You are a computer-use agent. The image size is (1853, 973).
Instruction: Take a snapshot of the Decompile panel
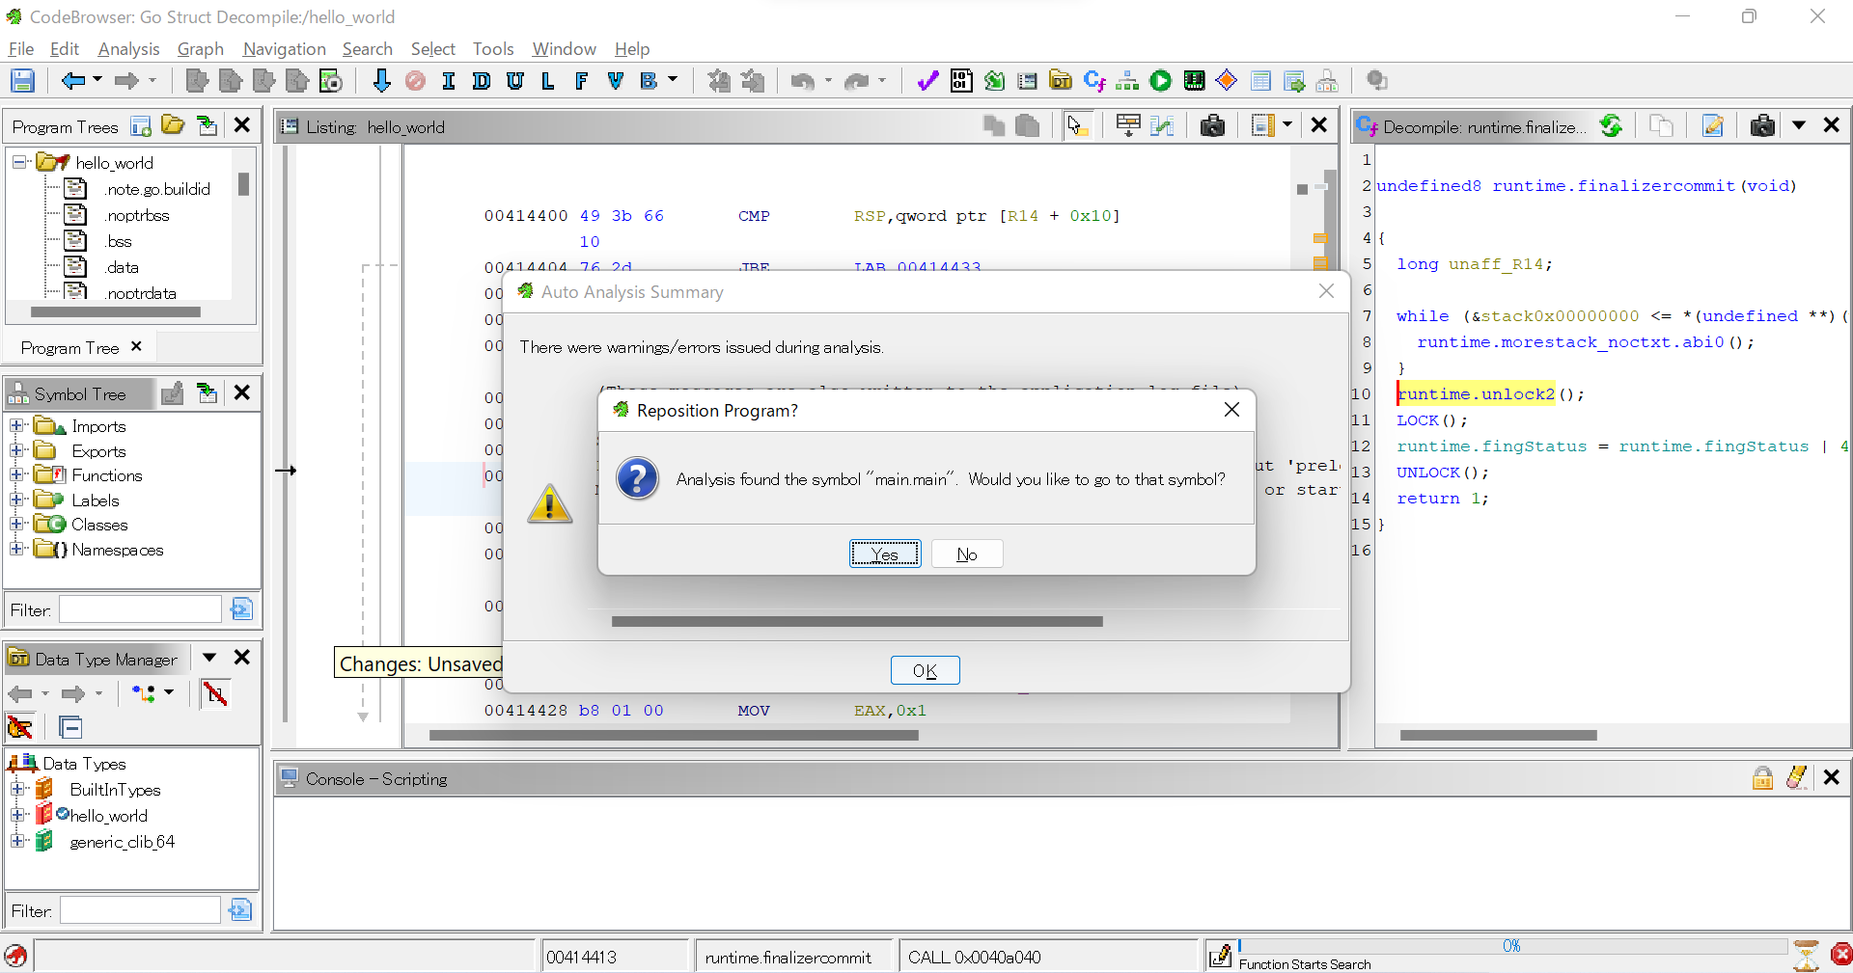coord(1762,125)
